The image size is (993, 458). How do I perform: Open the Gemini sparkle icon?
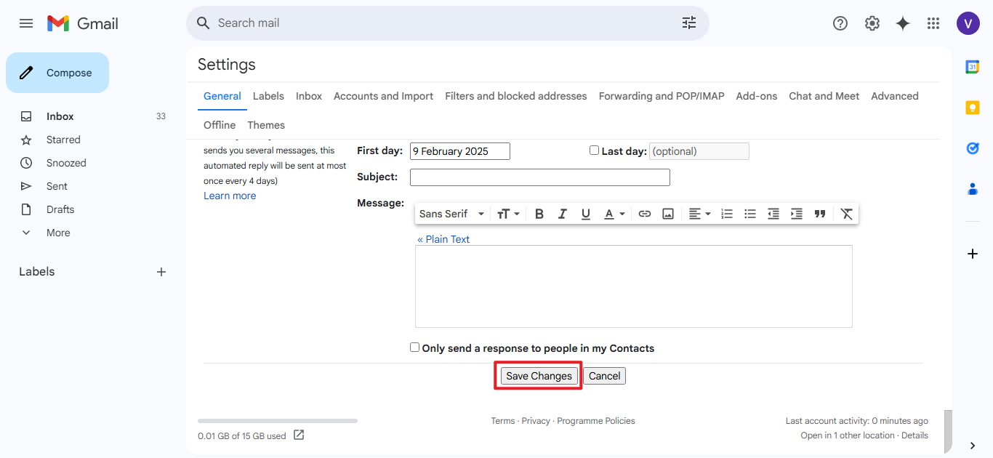coord(902,23)
